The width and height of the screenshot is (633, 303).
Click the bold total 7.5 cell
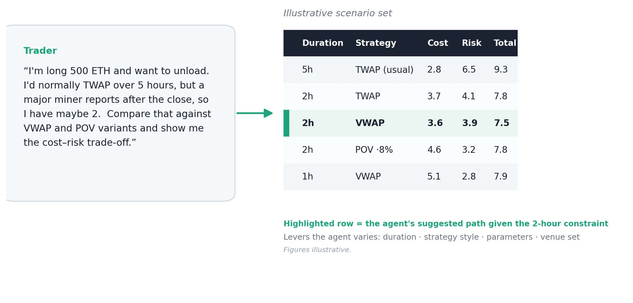pyautogui.click(x=501, y=123)
